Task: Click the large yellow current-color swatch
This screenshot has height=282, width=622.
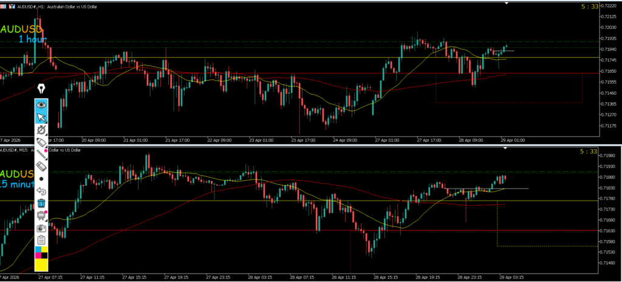Action: click(42, 264)
